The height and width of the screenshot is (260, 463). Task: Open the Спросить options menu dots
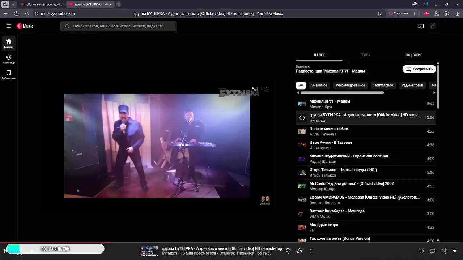(414, 13)
